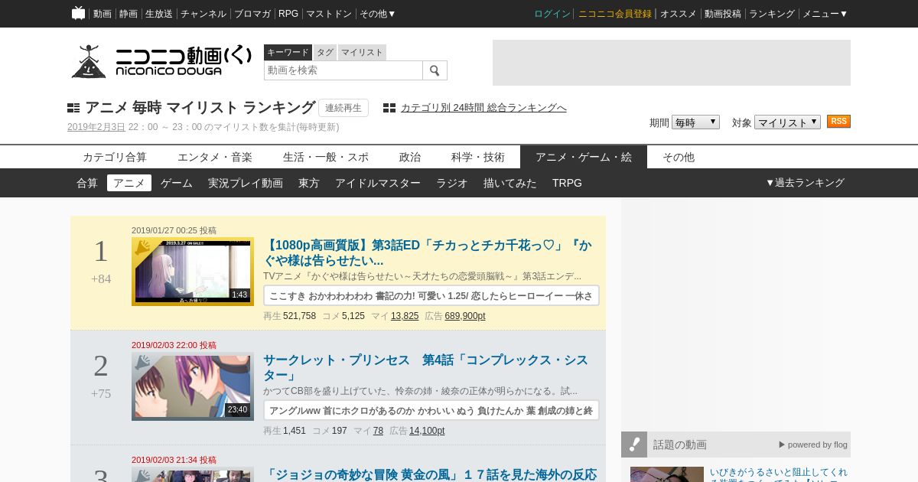
Task: Select マイリスト search mode tab
Action: (362, 52)
